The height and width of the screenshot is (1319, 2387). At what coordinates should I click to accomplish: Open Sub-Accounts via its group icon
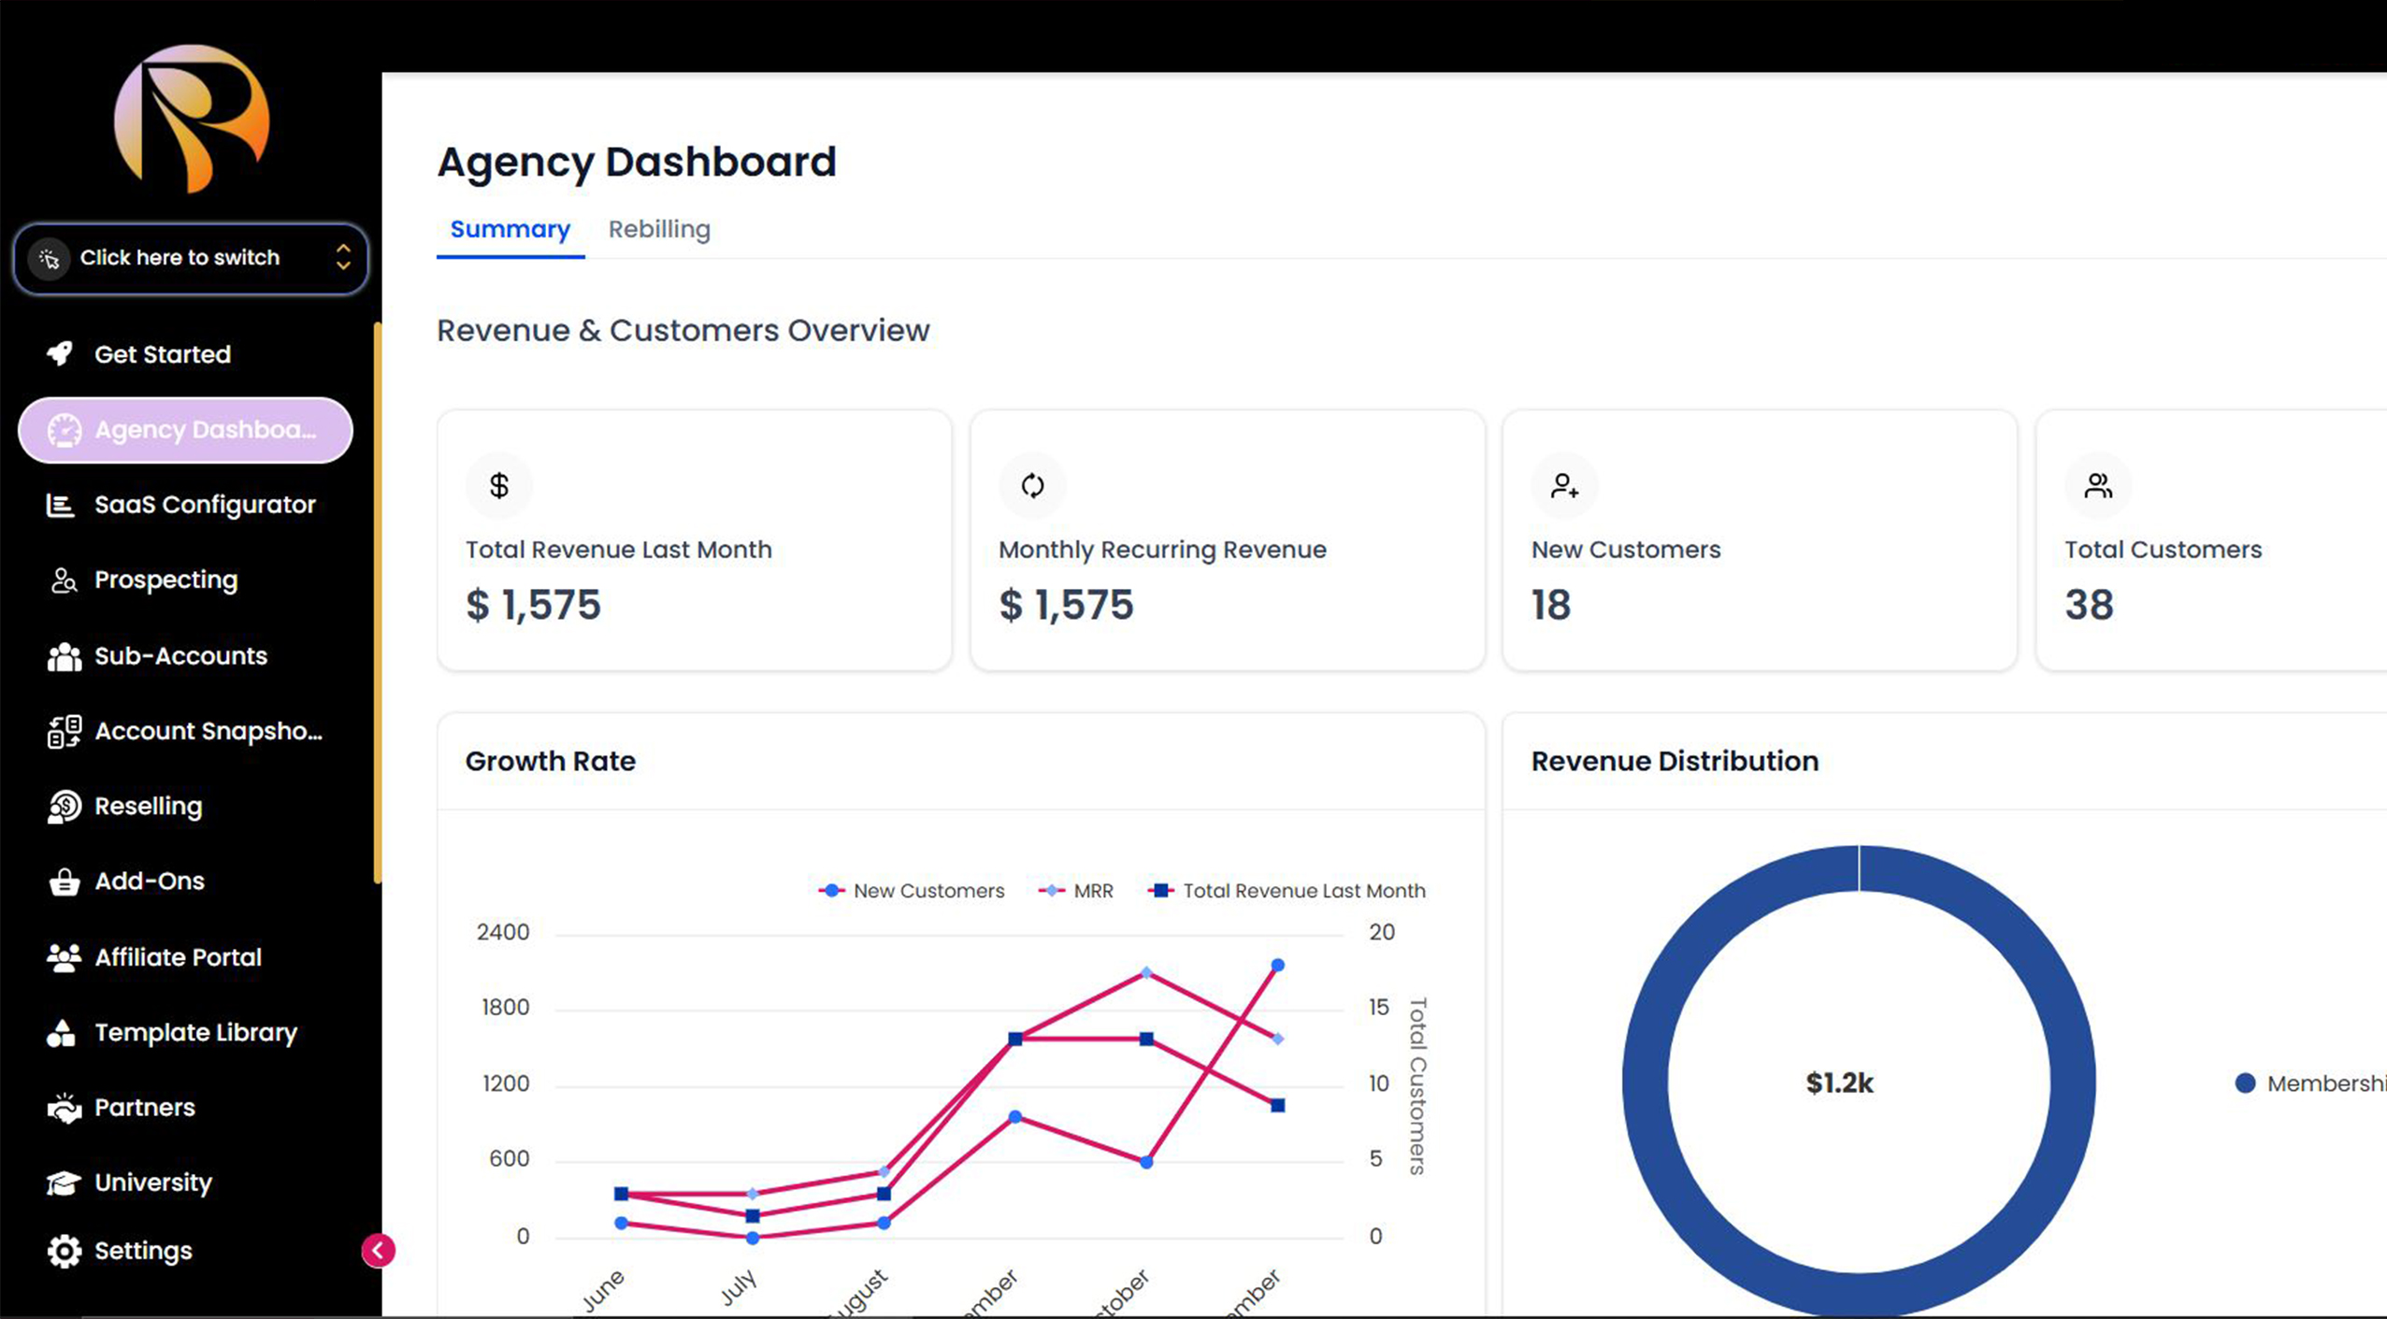(64, 657)
